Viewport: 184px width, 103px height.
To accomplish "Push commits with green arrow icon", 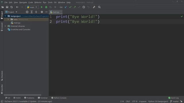I will [x=75, y=7].
